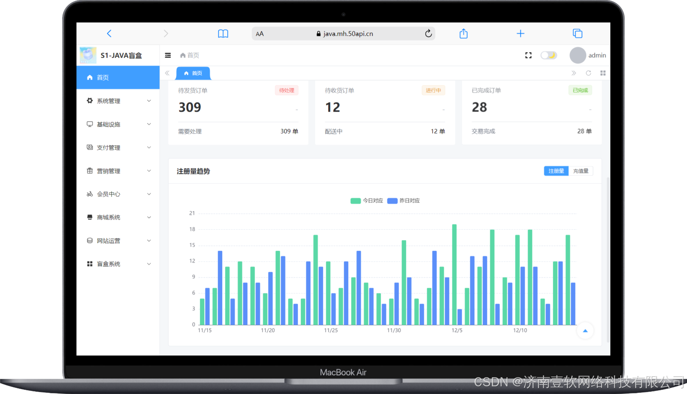Screen dimensions: 687x394
Task: Click the 盲盒系统 grid icon
Action: [x=90, y=264]
